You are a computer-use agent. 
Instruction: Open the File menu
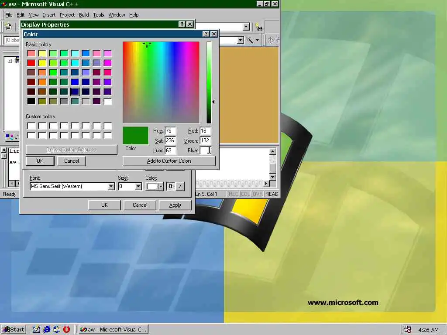[x=9, y=15]
